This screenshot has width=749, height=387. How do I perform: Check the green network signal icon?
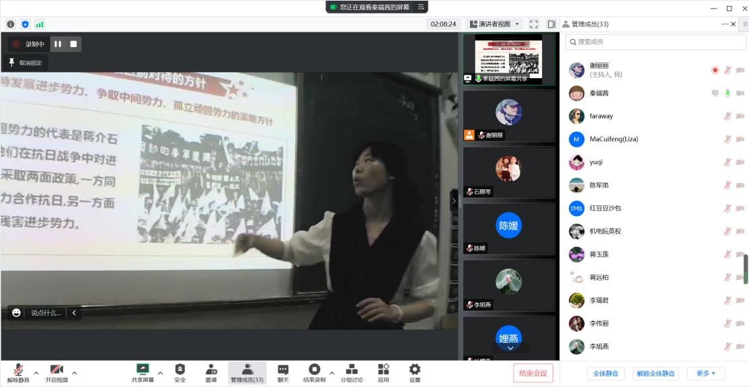click(x=40, y=24)
